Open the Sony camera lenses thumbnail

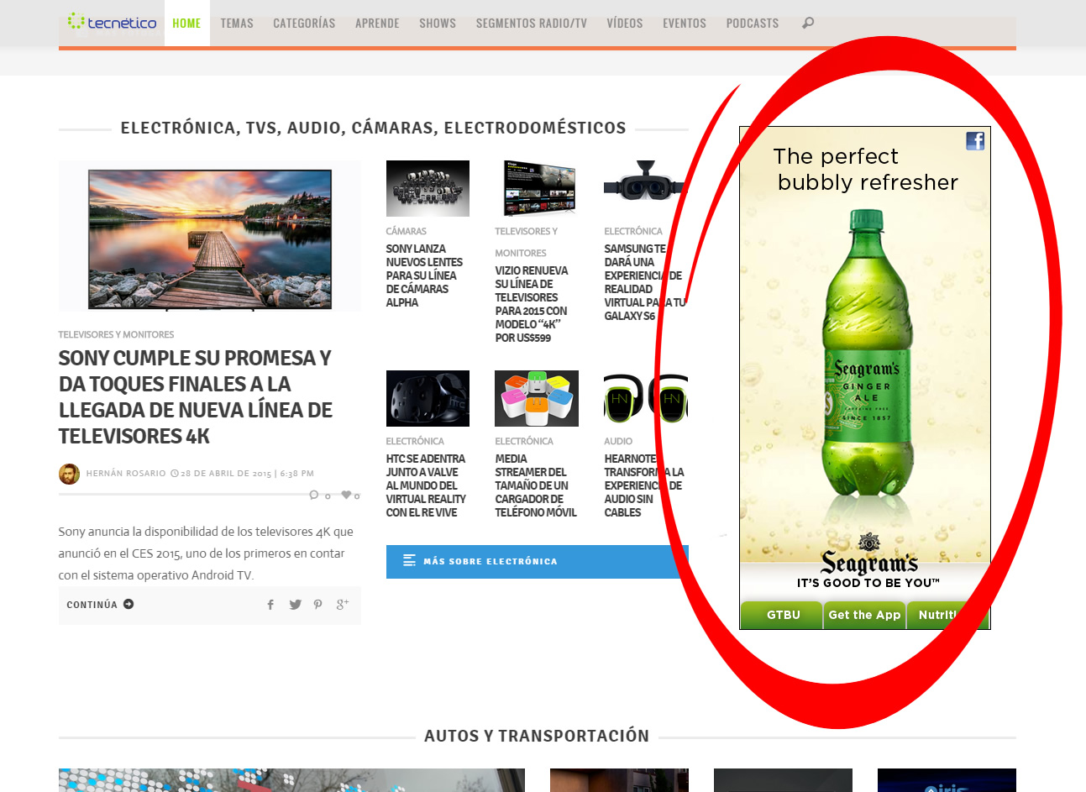[x=428, y=188]
